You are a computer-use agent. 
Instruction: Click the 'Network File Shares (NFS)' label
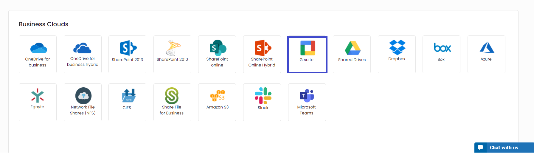pos(83,110)
